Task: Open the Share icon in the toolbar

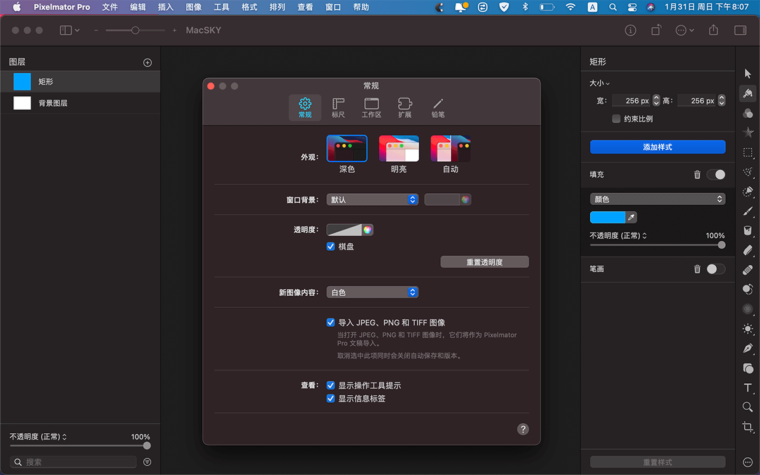Action: tap(714, 30)
